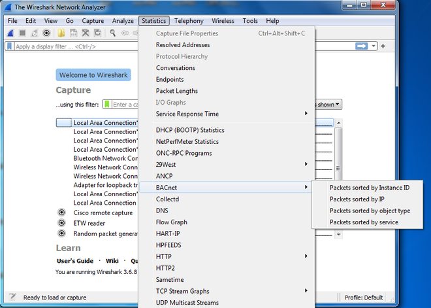Go back in packet history arrow
The width and height of the screenshot is (431, 308).
tap(125, 33)
